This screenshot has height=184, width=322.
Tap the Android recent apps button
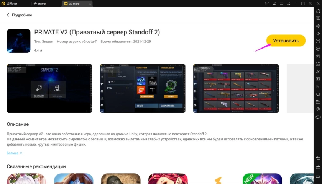pyautogui.click(x=318, y=176)
